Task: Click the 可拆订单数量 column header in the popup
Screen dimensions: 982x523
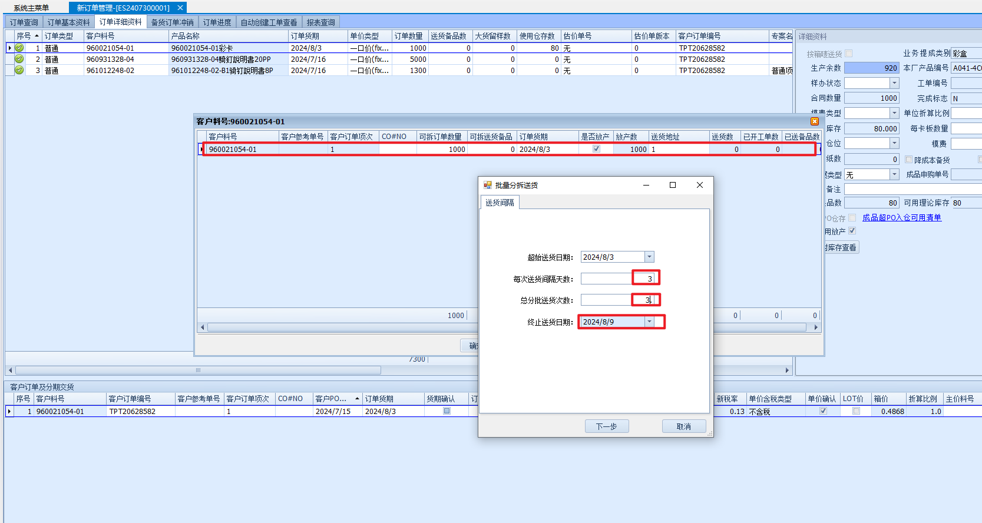Action: pos(441,137)
